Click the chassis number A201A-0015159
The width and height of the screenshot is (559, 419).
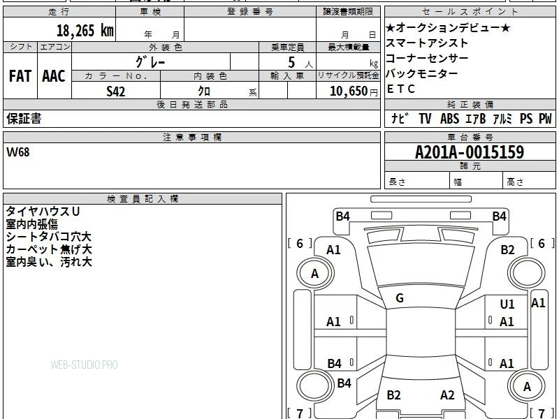click(x=470, y=152)
